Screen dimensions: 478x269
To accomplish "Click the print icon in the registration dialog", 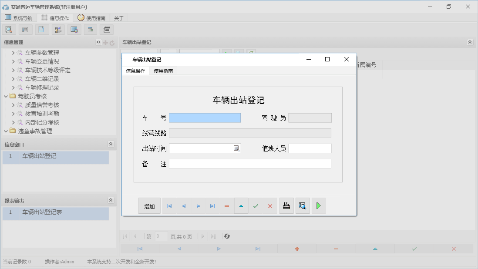I will tap(286, 205).
